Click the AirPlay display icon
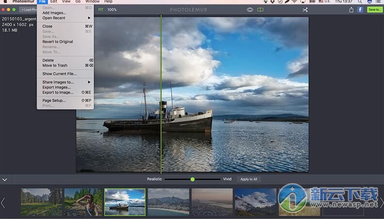The height and width of the screenshot is (219, 384). [x=303, y=1]
